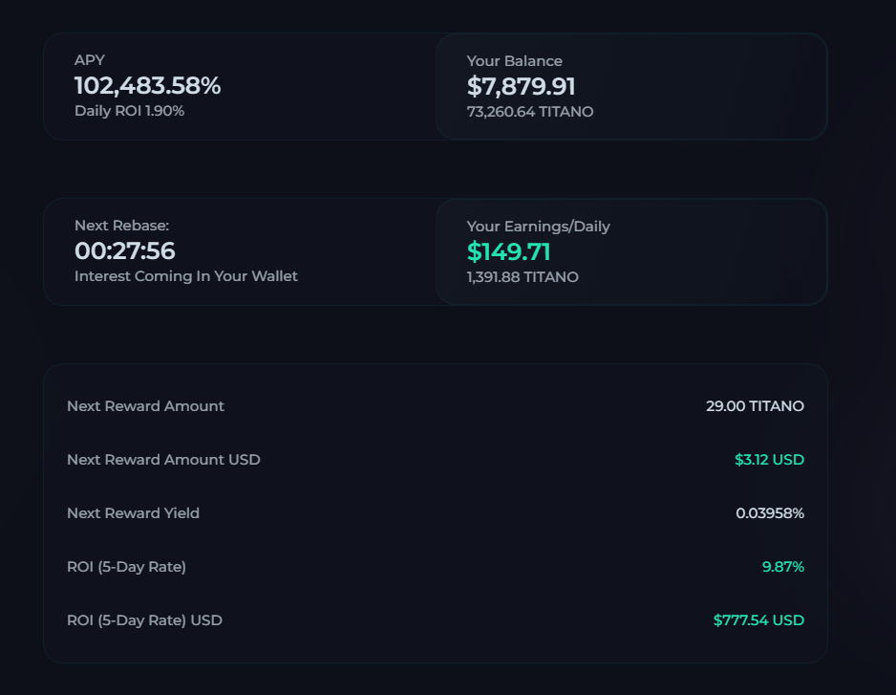896x695 pixels.
Task: Click the 1,391.88 TITANO earnings text
Action: tap(523, 277)
